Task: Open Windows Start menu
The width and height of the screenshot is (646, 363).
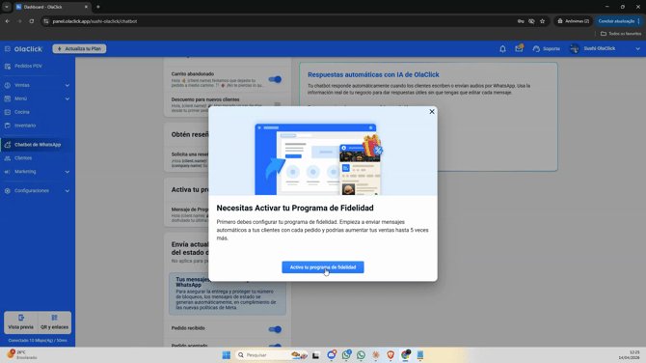Action: [x=227, y=354]
